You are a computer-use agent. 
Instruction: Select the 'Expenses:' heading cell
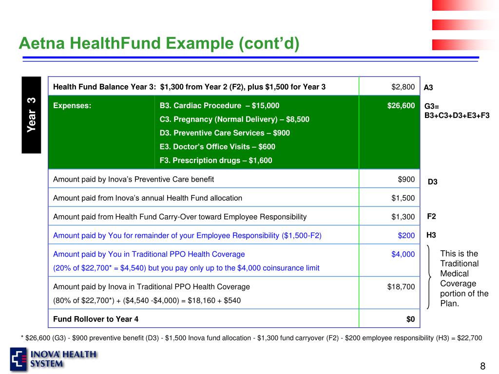72,106
